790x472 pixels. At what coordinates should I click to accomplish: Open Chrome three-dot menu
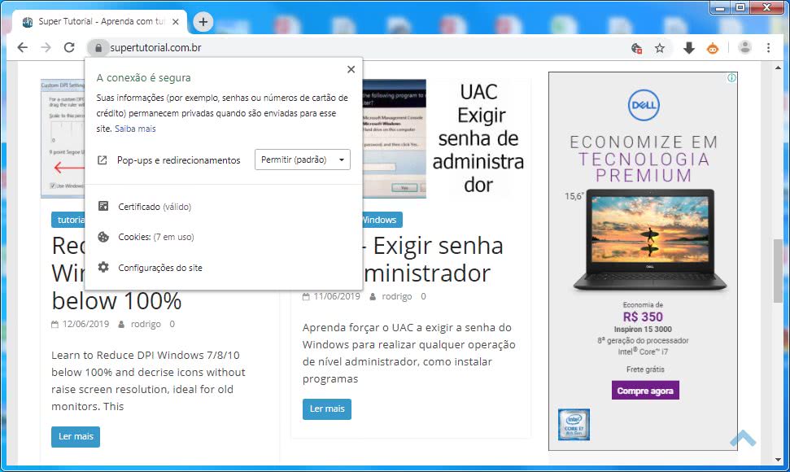[768, 48]
